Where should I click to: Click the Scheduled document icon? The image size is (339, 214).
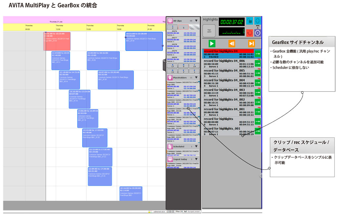pos(170,146)
